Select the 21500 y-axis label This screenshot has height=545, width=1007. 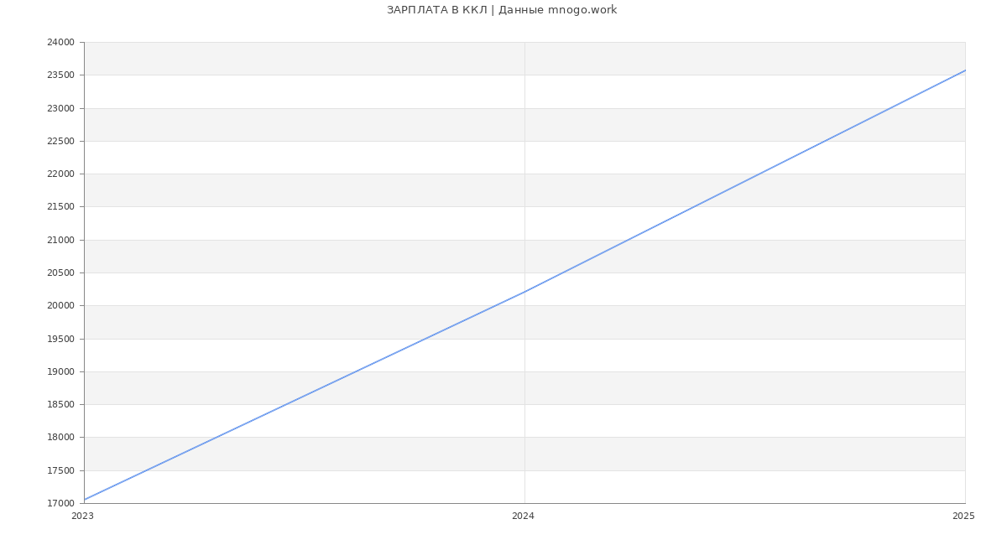point(60,207)
